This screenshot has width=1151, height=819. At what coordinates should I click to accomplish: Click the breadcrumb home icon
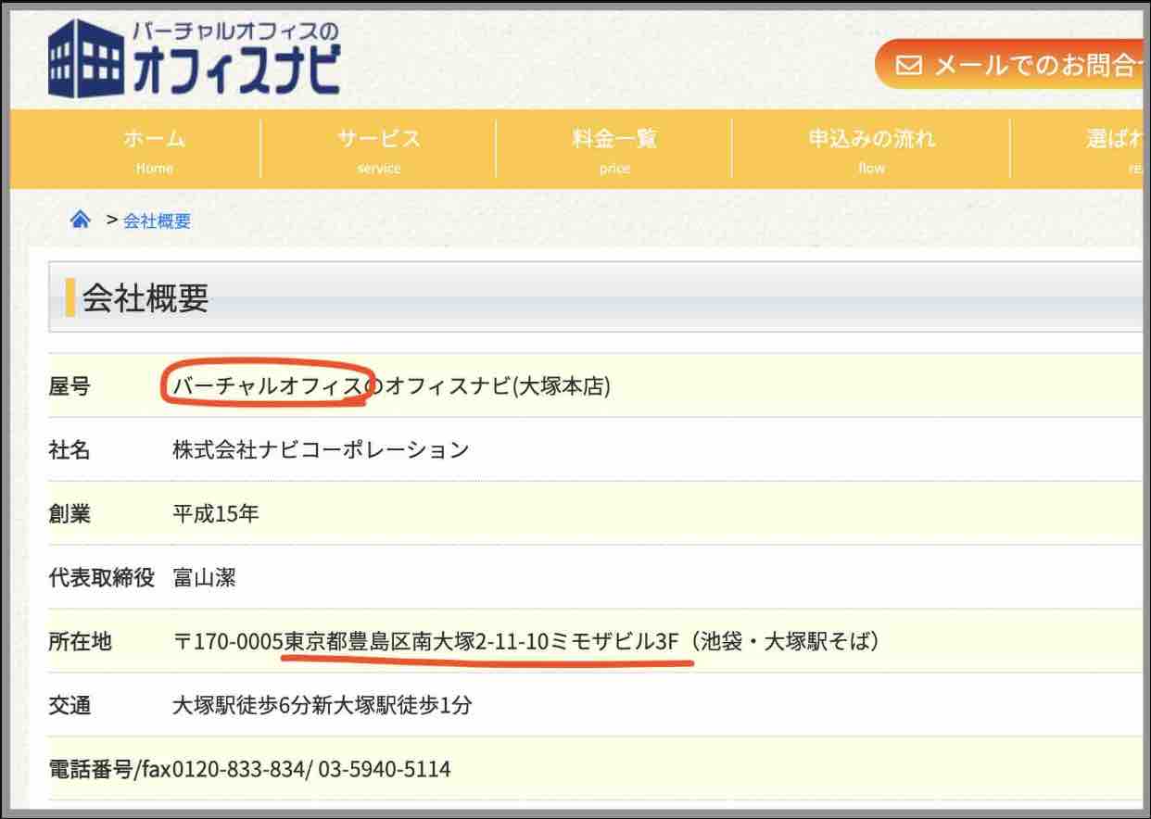pyautogui.click(x=81, y=220)
